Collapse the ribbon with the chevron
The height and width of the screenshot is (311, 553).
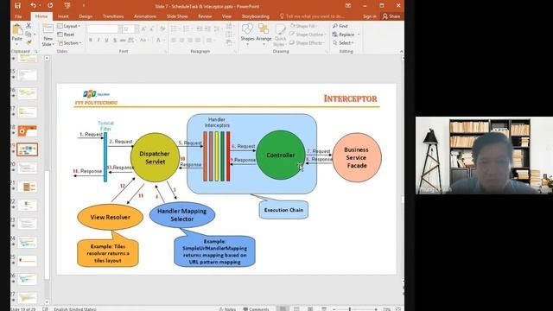[401, 52]
